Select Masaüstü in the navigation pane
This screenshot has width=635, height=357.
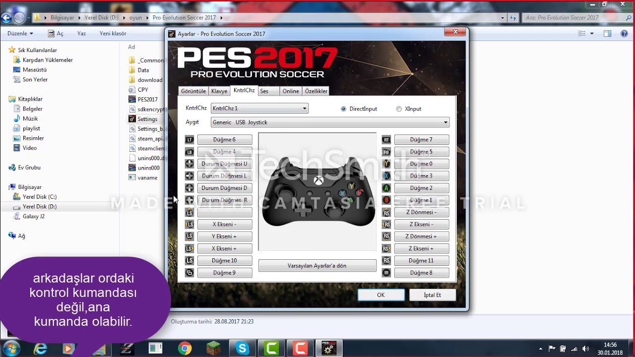(x=35, y=70)
